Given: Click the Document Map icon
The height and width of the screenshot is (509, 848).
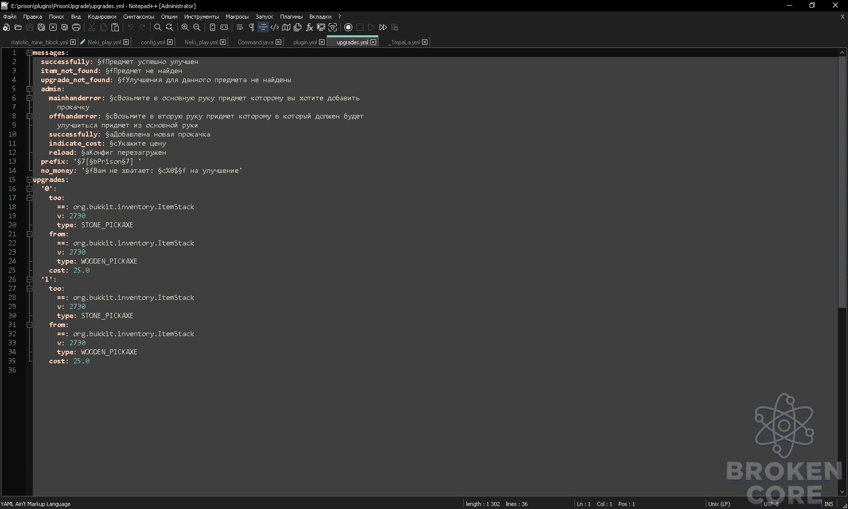Looking at the screenshot, I should click(x=286, y=27).
